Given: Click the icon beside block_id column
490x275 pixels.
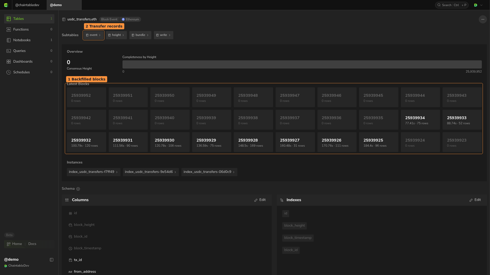Looking at the screenshot, I should click(70, 237).
